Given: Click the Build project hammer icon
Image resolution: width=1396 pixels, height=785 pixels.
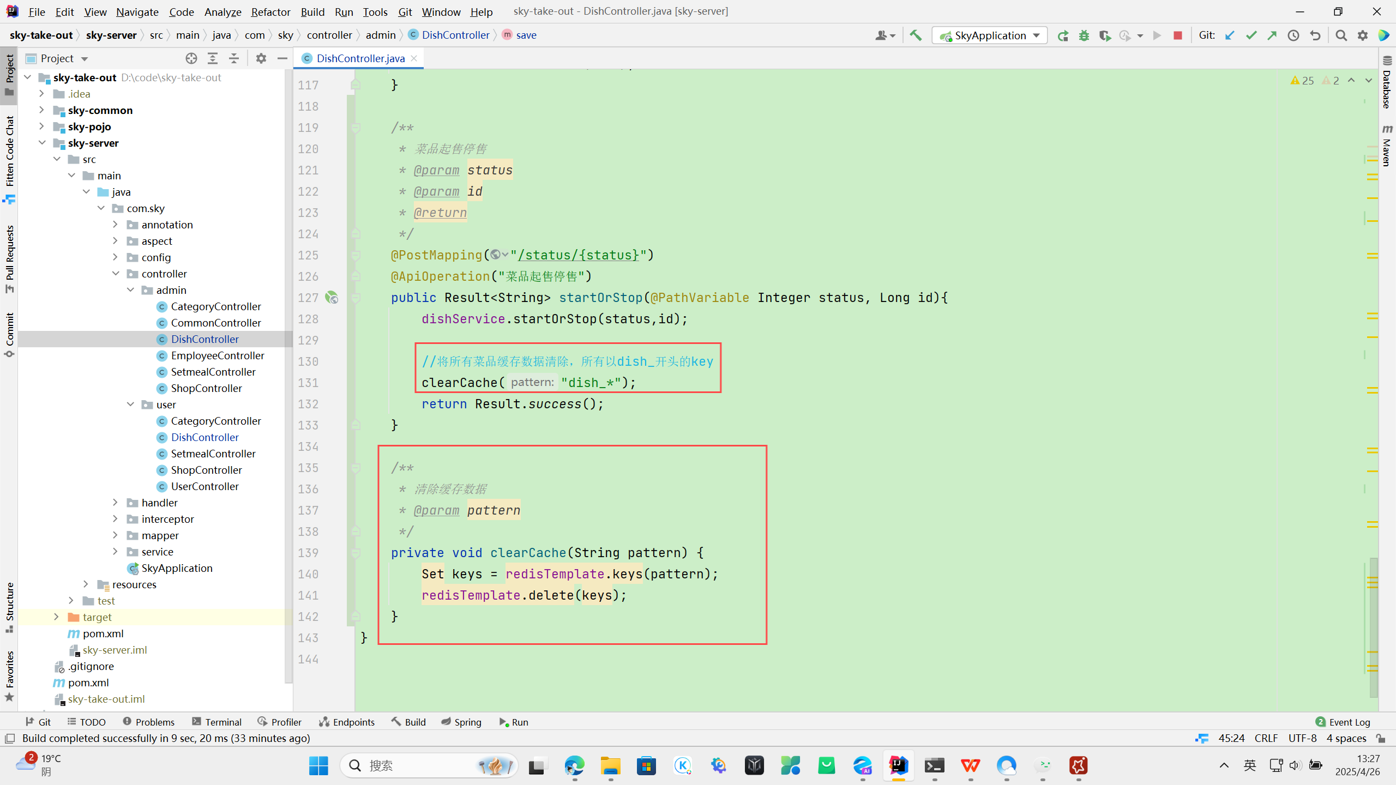Looking at the screenshot, I should pyautogui.click(x=916, y=35).
